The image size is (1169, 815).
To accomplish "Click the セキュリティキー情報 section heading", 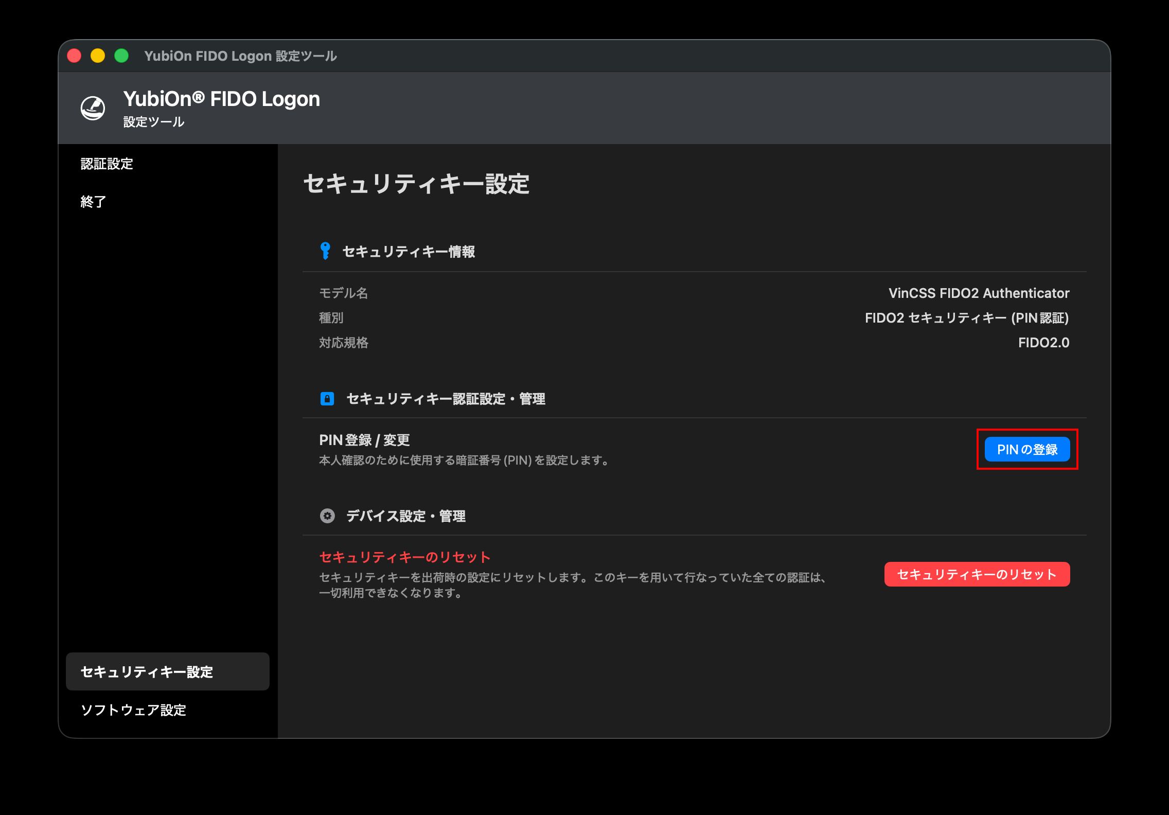I will (409, 252).
